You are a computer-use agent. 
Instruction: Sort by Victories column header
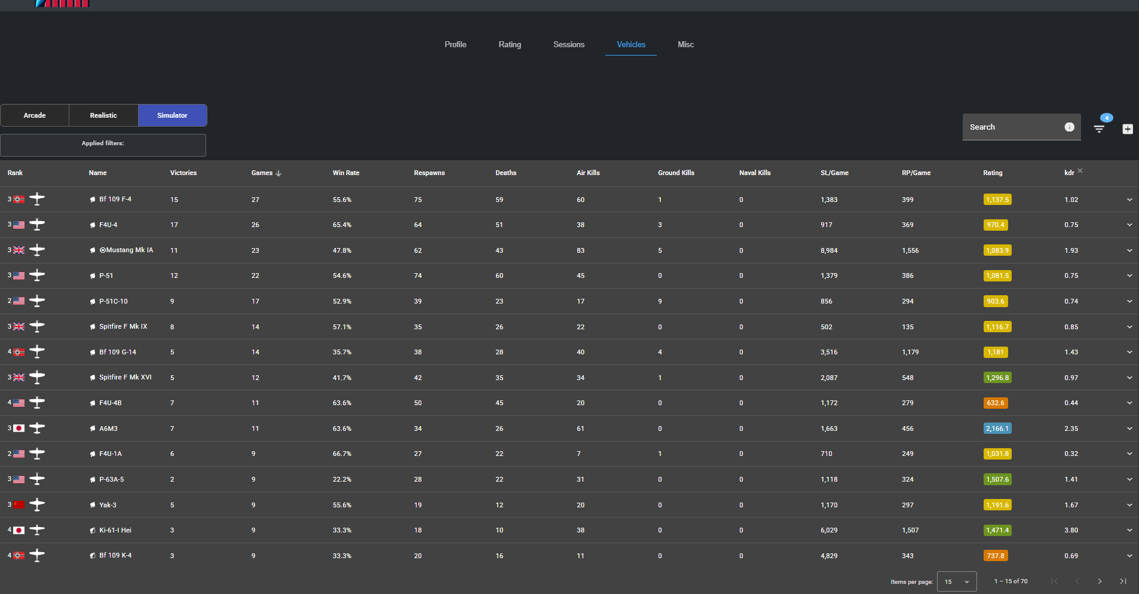click(183, 173)
